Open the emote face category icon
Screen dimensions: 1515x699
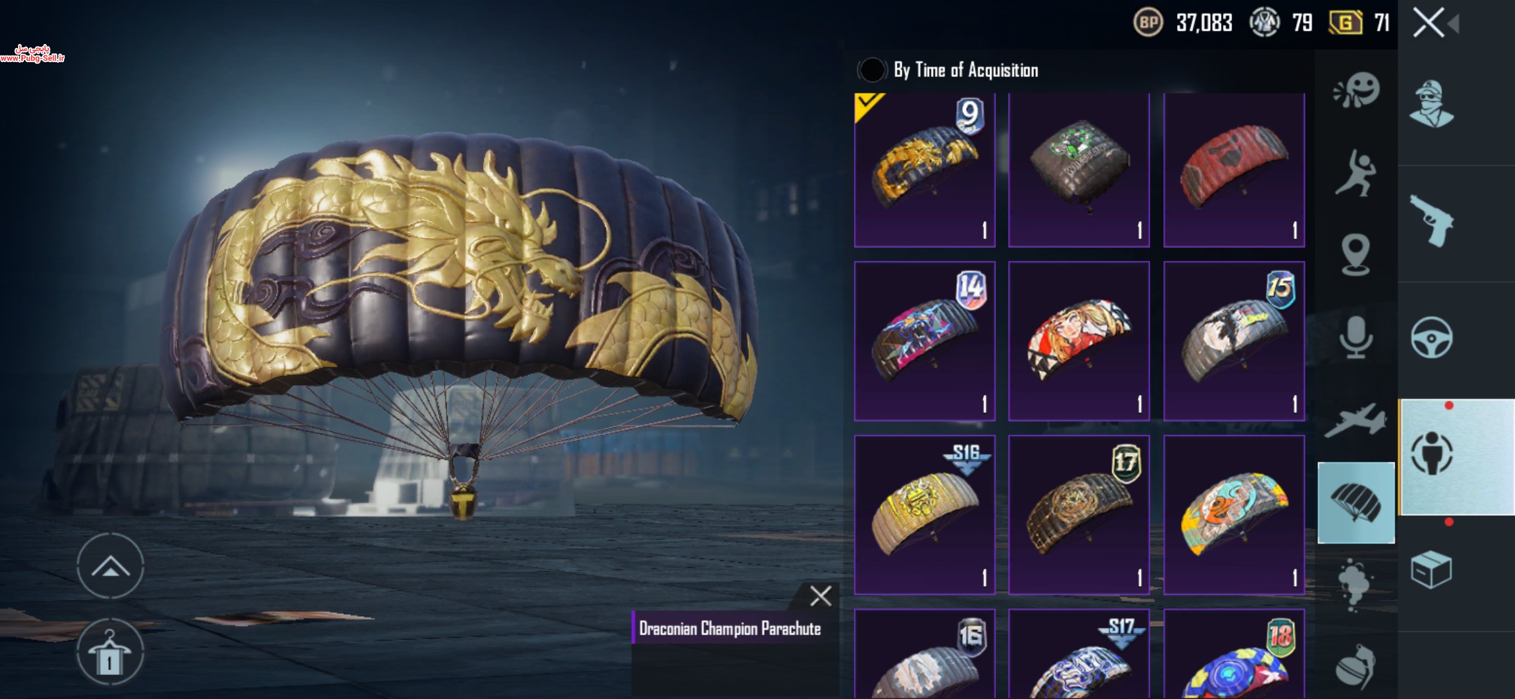click(x=1356, y=90)
